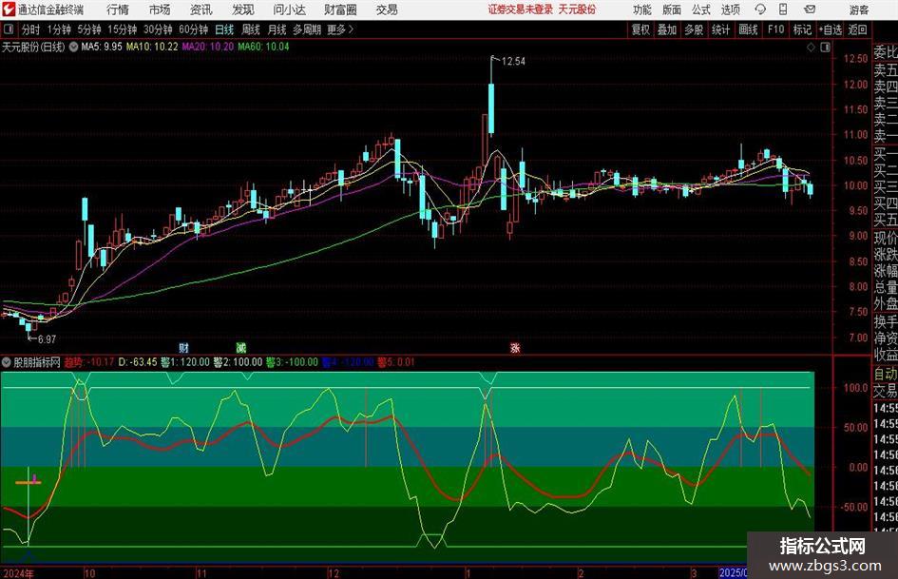Click the 财 event marker on chart
The height and width of the screenshot is (579, 898).
point(183,347)
